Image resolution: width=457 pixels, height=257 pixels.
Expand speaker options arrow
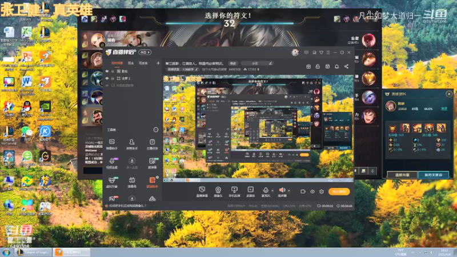[x=289, y=191]
